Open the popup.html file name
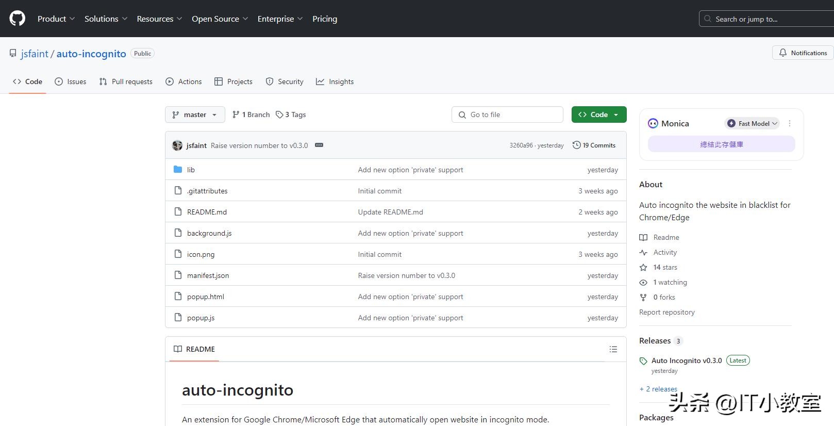The height and width of the screenshot is (426, 834). pos(206,297)
